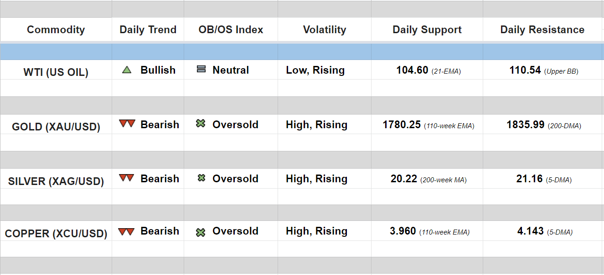Image resolution: width=604 pixels, height=275 pixels.
Task: Click the Daily Support column header
Action: click(x=427, y=30)
